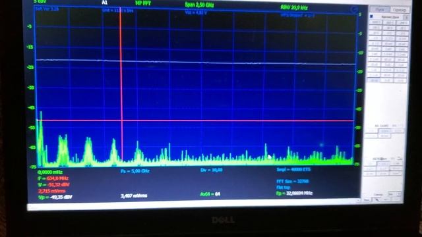Click the small button right of Время/Див
Viewport: 422px width, 237px height.
coord(406,17)
